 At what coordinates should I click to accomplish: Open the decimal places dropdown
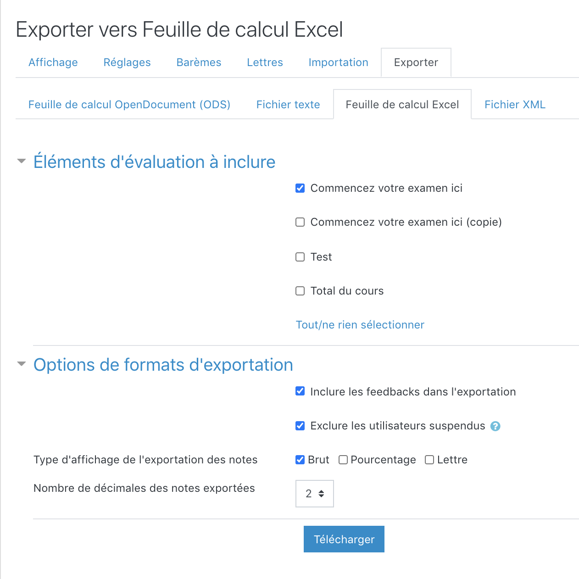314,494
